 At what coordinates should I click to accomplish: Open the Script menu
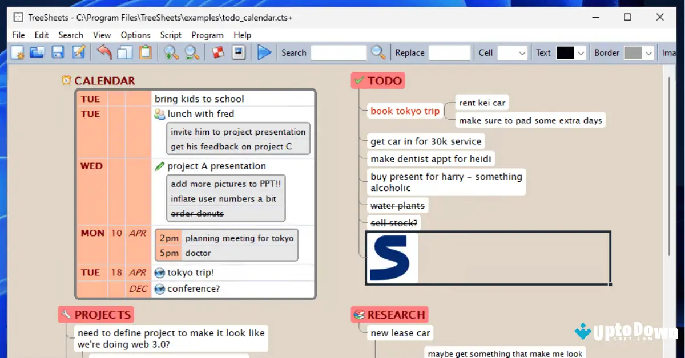pos(170,35)
